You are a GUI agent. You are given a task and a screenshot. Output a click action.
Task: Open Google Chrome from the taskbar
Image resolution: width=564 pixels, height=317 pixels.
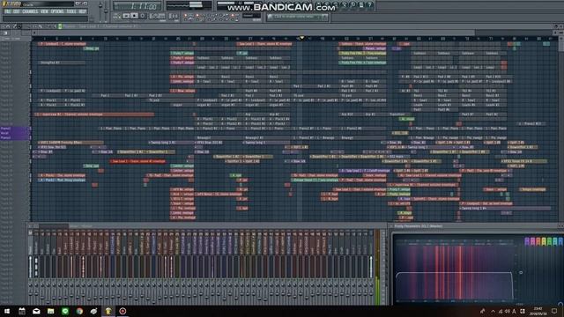(x=79, y=311)
